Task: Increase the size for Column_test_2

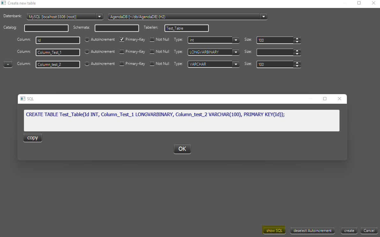Action: [297, 63]
